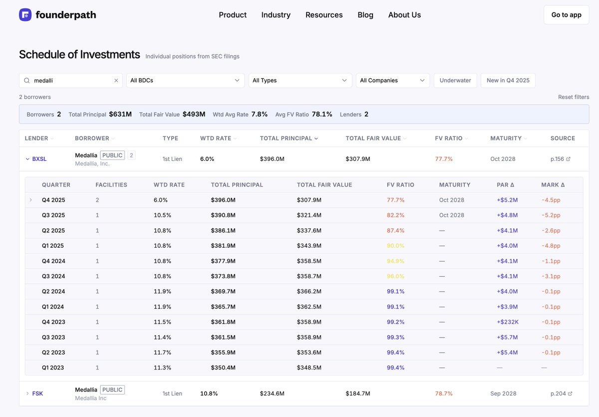Select the Q1 2023 quarter row
This screenshot has height=417, width=599.
(x=304, y=368)
